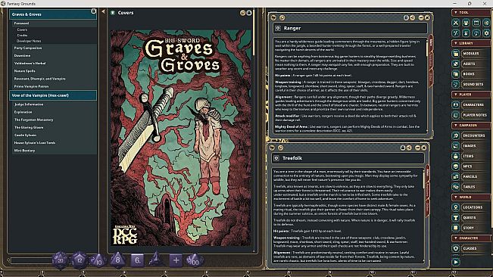Screen dimensions: 493x277
Task: Open the Parcels sidebar icon
Action: tap(456, 176)
